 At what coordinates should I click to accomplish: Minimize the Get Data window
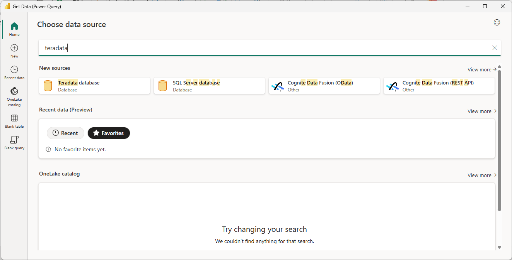468,6
